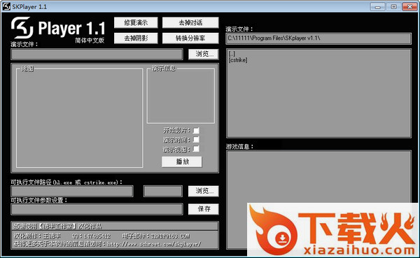Focus the executable path input field

coord(72,192)
